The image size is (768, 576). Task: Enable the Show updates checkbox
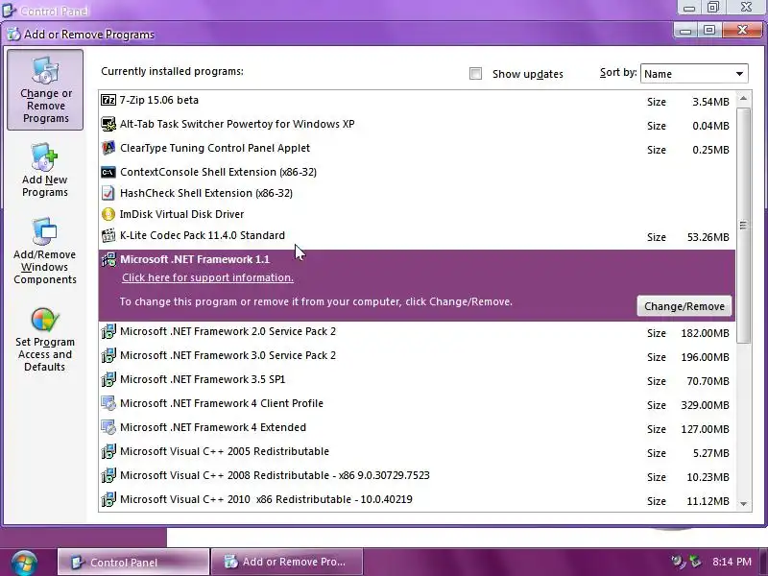click(475, 74)
